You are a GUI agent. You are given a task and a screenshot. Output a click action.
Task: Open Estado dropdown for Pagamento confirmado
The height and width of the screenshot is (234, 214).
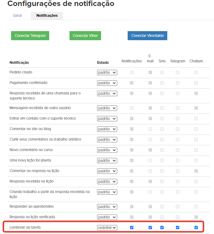pos(107,83)
